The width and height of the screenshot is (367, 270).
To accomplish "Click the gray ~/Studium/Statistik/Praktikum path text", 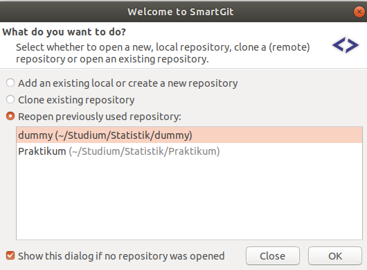I will (x=144, y=151).
